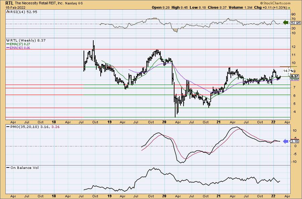Click the 4 label on price axis

point(294,112)
